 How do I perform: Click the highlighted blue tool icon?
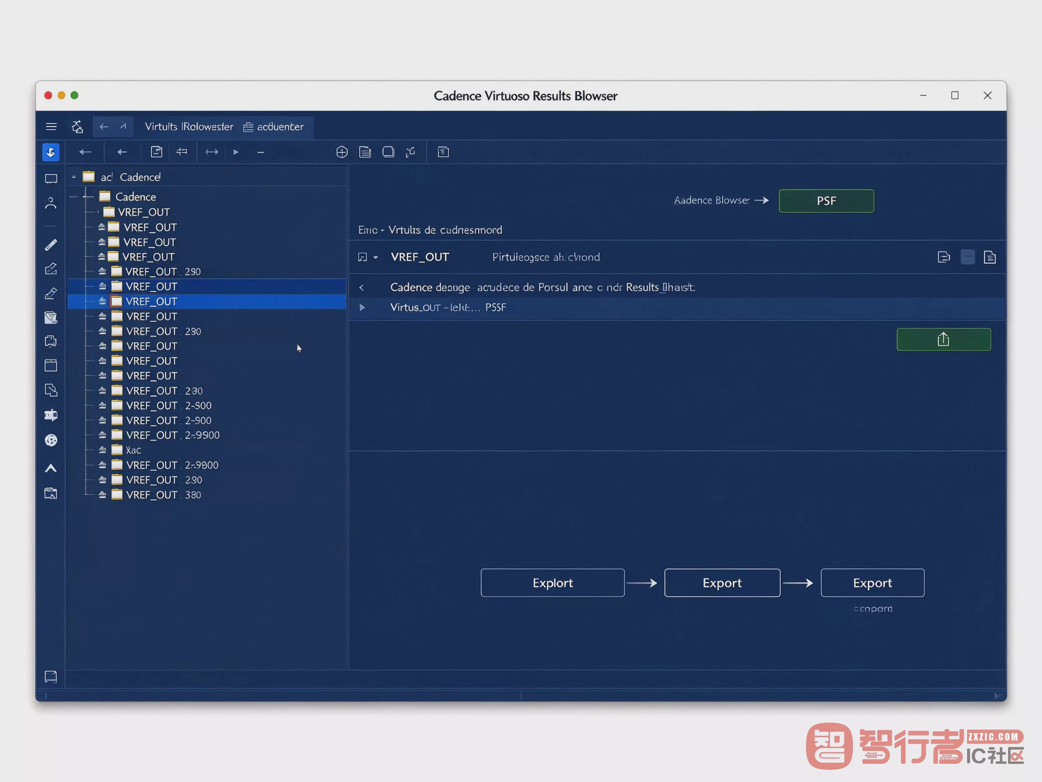click(x=51, y=152)
